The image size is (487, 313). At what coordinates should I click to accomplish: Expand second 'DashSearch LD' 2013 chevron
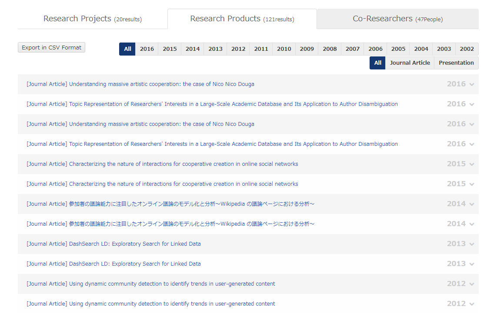(x=472, y=264)
